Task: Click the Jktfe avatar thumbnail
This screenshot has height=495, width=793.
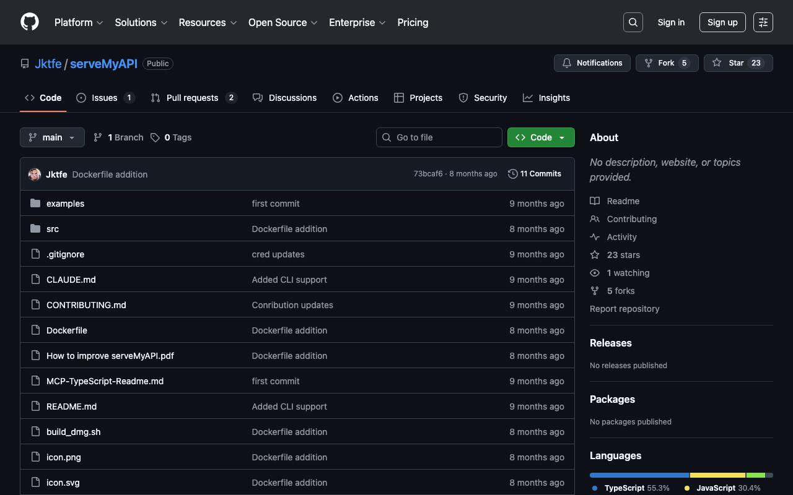Action: click(35, 174)
